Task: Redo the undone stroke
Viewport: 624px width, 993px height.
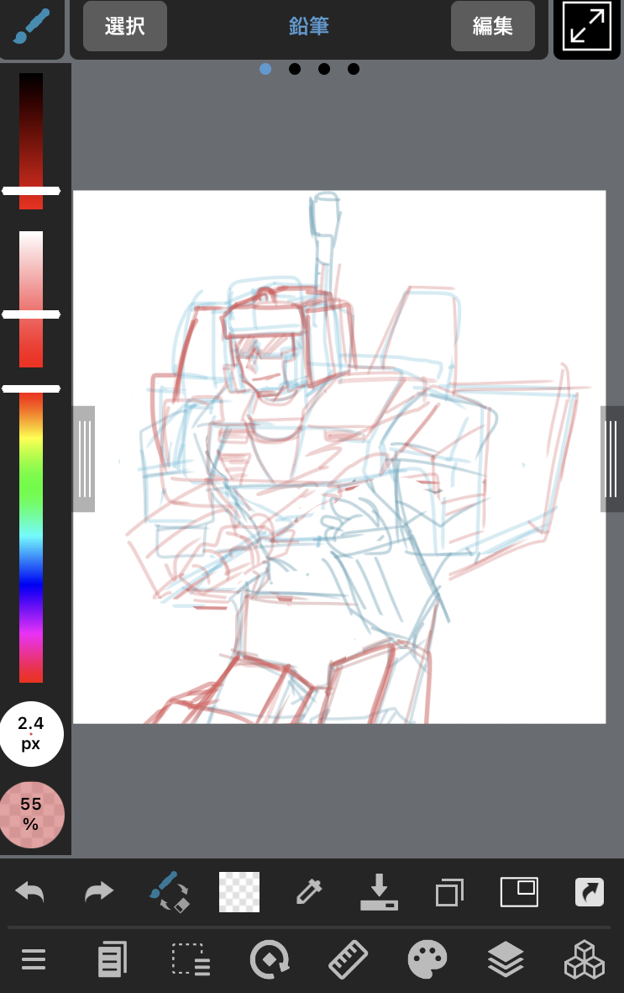Action: tap(99, 891)
